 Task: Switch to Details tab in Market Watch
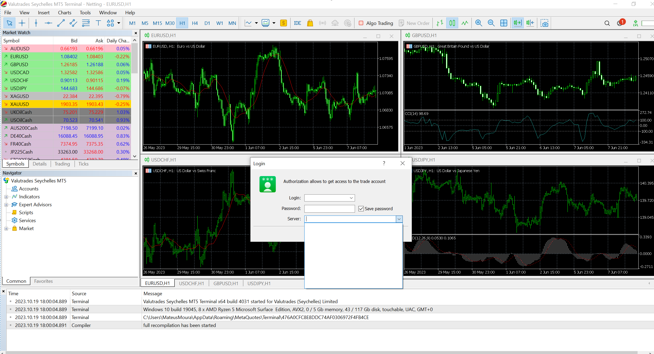coord(40,164)
